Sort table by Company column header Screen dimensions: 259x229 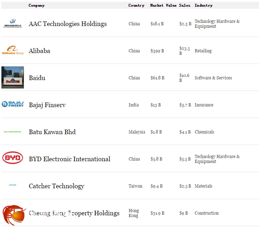point(37,5)
